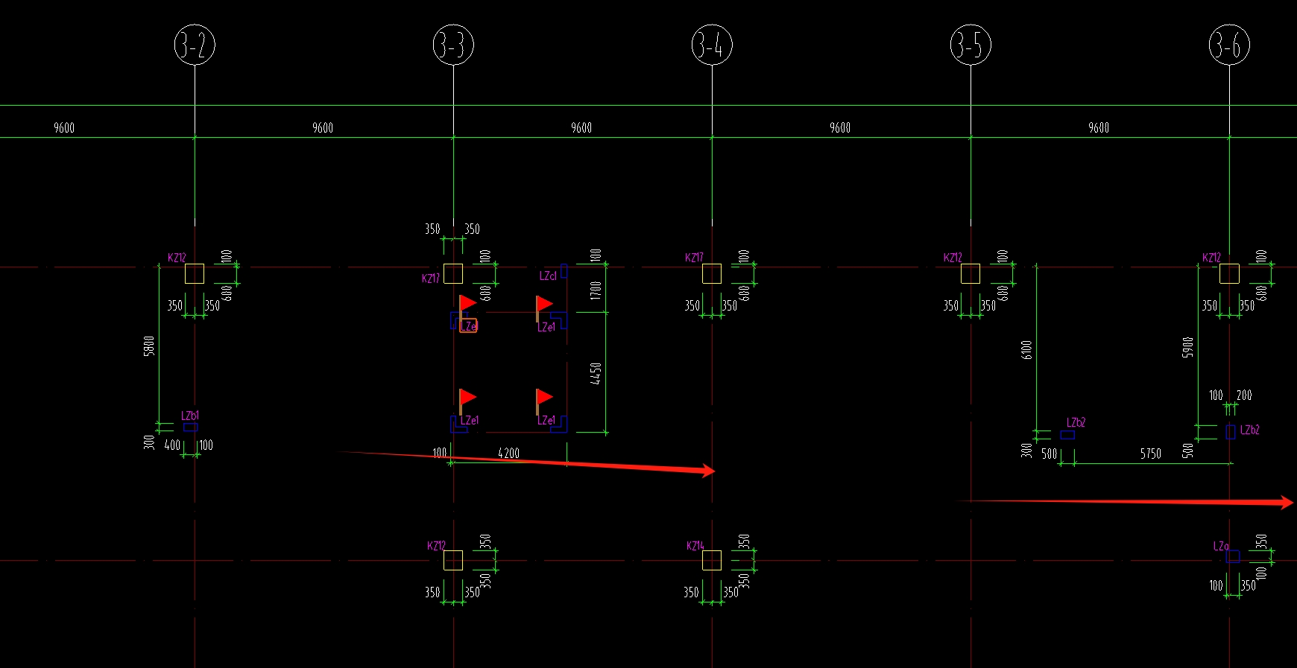The image size is (1297, 668).
Task: Select the KZ14 column label
Action: (x=695, y=546)
